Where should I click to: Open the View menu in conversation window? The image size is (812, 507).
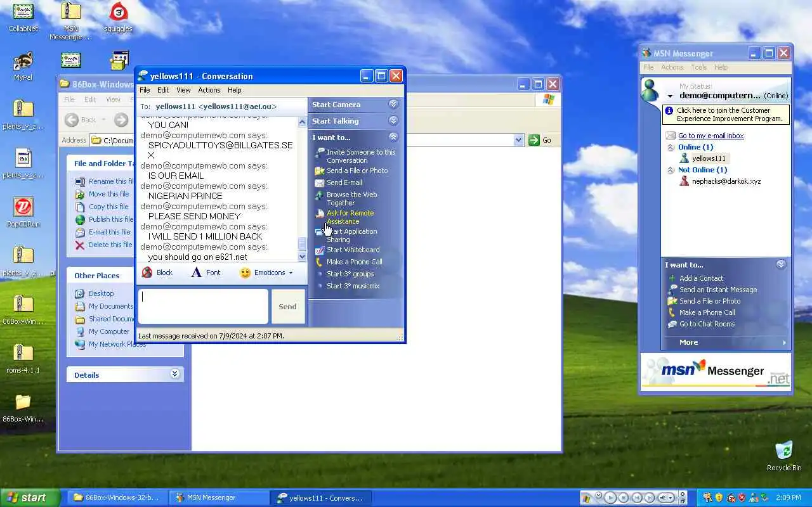[183, 90]
